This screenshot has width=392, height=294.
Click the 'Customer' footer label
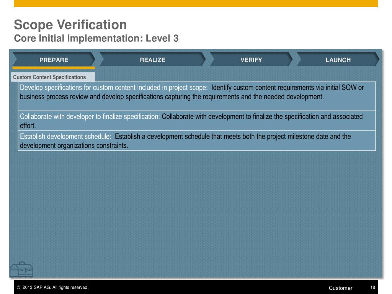(340, 288)
